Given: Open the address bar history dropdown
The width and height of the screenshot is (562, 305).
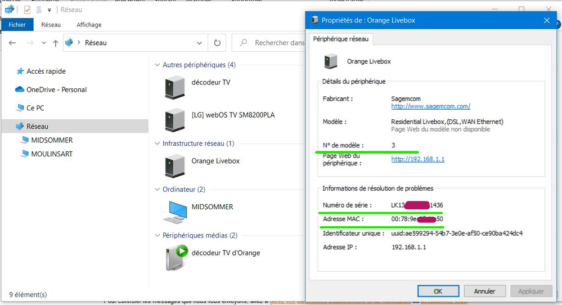Looking at the screenshot, I should [x=199, y=43].
